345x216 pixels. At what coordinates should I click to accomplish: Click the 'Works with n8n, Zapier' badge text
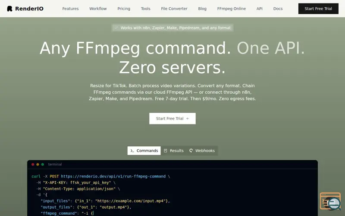pos(176,28)
